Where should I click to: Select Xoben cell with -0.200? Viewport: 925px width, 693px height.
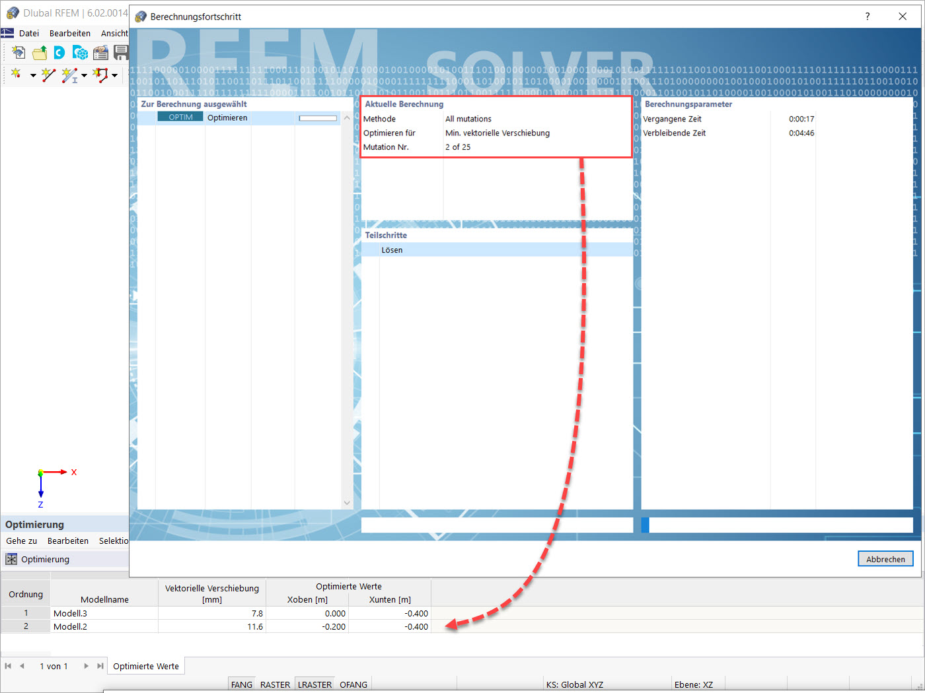coord(307,626)
